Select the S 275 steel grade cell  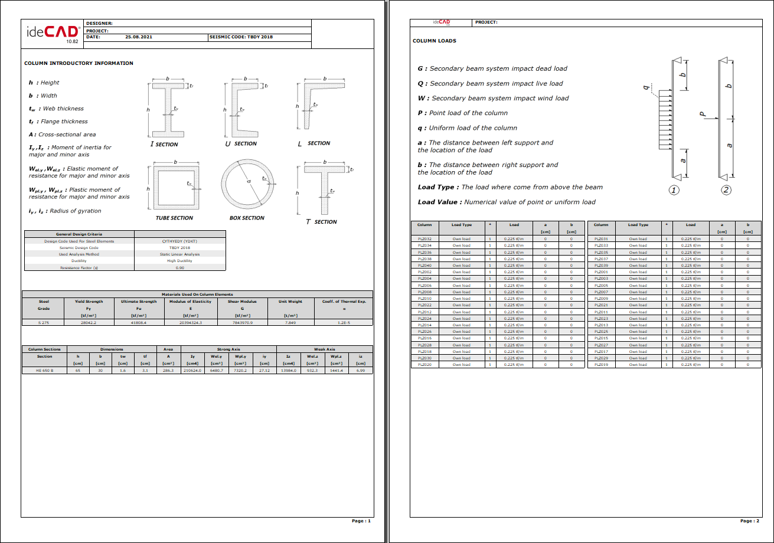tap(44, 323)
